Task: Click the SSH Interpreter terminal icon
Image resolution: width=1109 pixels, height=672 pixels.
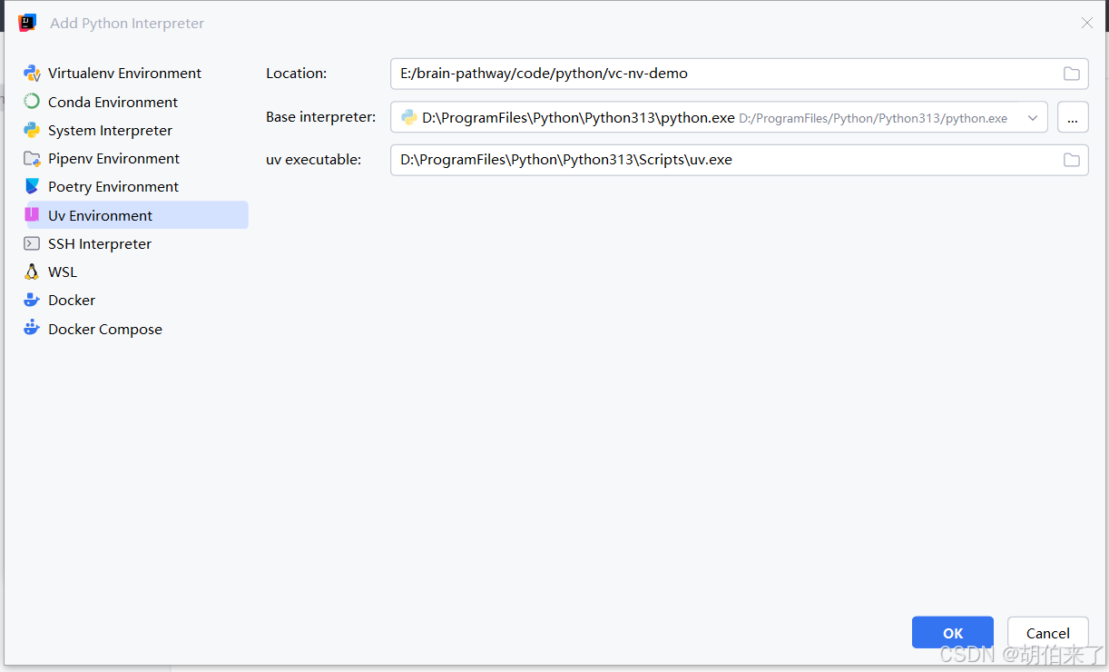Action: pyautogui.click(x=32, y=243)
